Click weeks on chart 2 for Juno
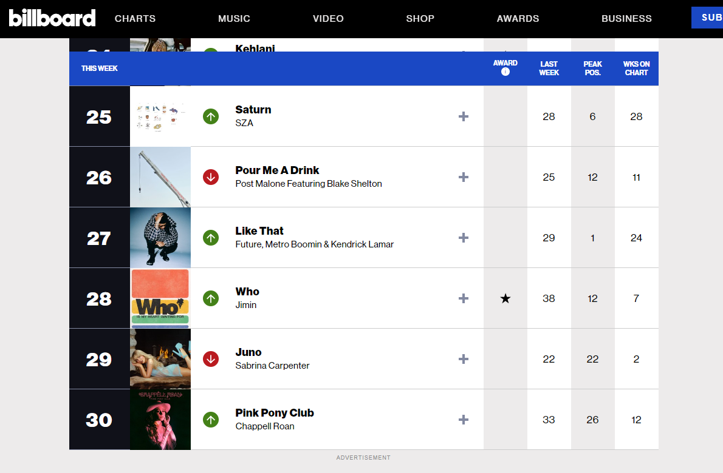 (x=636, y=360)
